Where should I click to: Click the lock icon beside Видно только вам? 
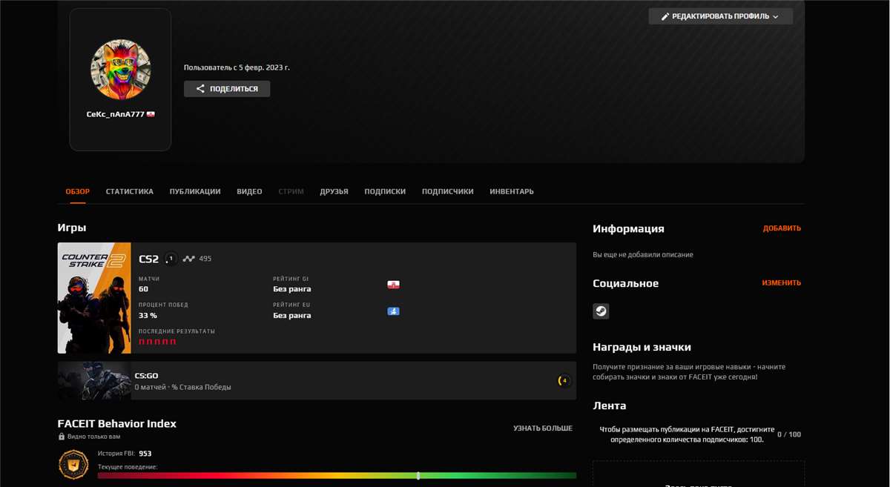tap(61, 437)
